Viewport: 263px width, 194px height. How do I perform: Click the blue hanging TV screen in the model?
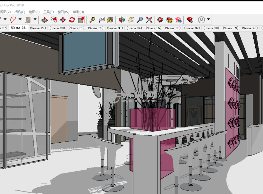pyautogui.click(x=85, y=50)
